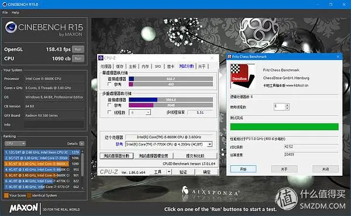Click the orange Your Score legend swatch
This screenshot has height=216, width=351.
coord(6,196)
